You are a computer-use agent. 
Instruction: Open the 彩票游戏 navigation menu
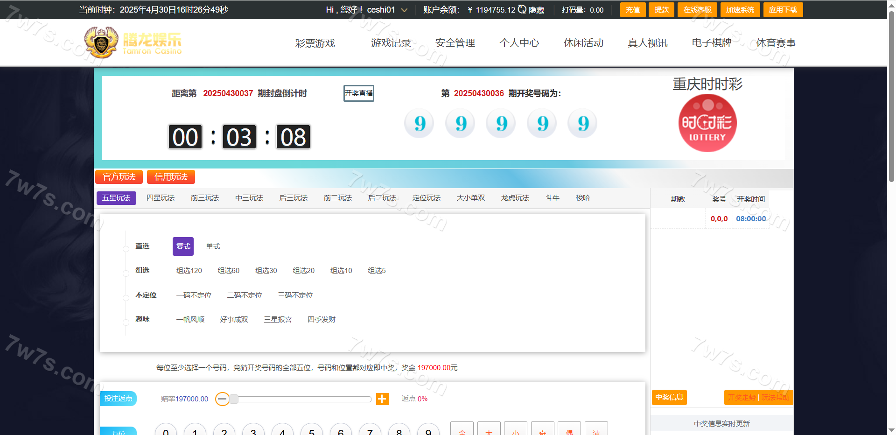315,43
